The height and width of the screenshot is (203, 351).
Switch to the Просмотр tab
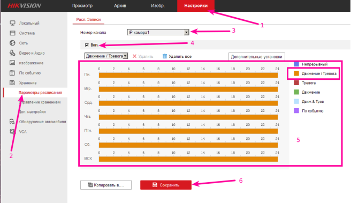point(82,5)
